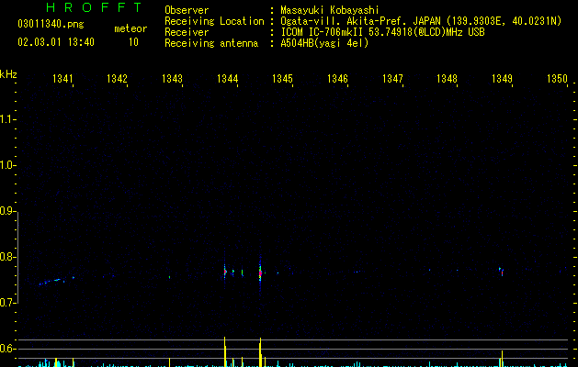This screenshot has width=578, height=367.
Task: Click the yellow power spike at 1349
Action: point(502,359)
